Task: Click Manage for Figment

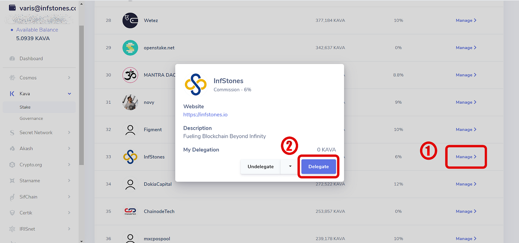Action: [x=466, y=130]
